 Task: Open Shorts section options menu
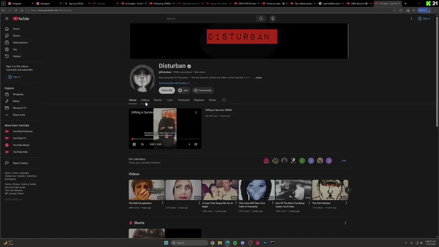click(345, 223)
